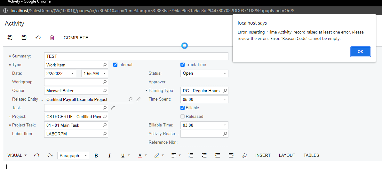The image size is (382, 183).
Task: Click the Summary field containing TEST
Action: tap(136, 56)
